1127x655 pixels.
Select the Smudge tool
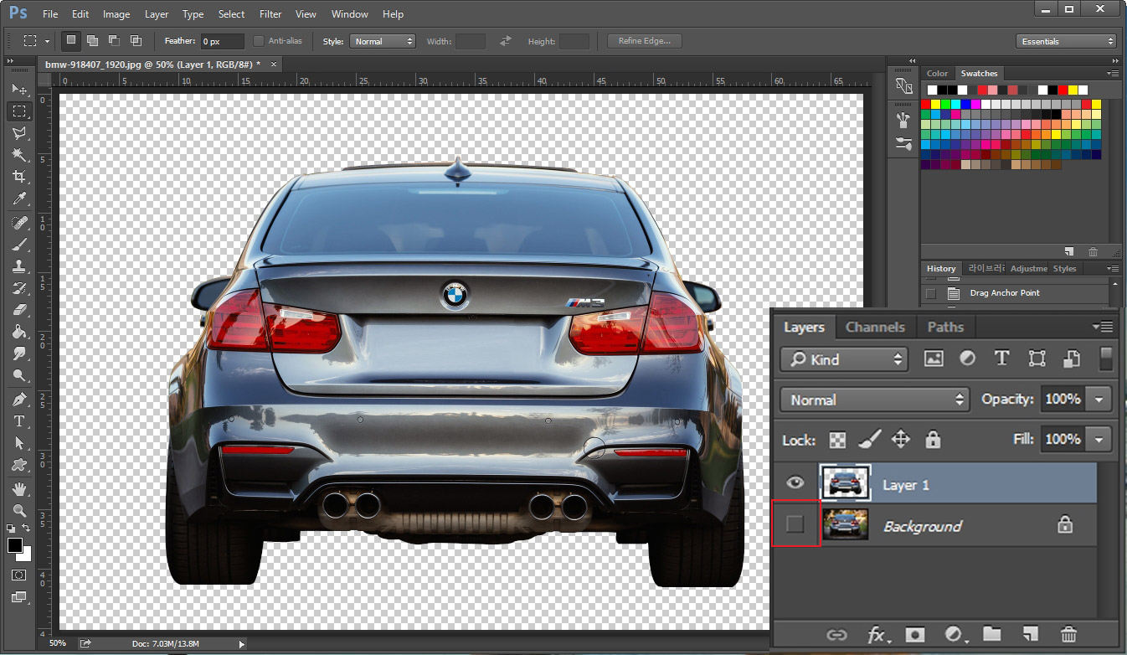pyautogui.click(x=19, y=353)
